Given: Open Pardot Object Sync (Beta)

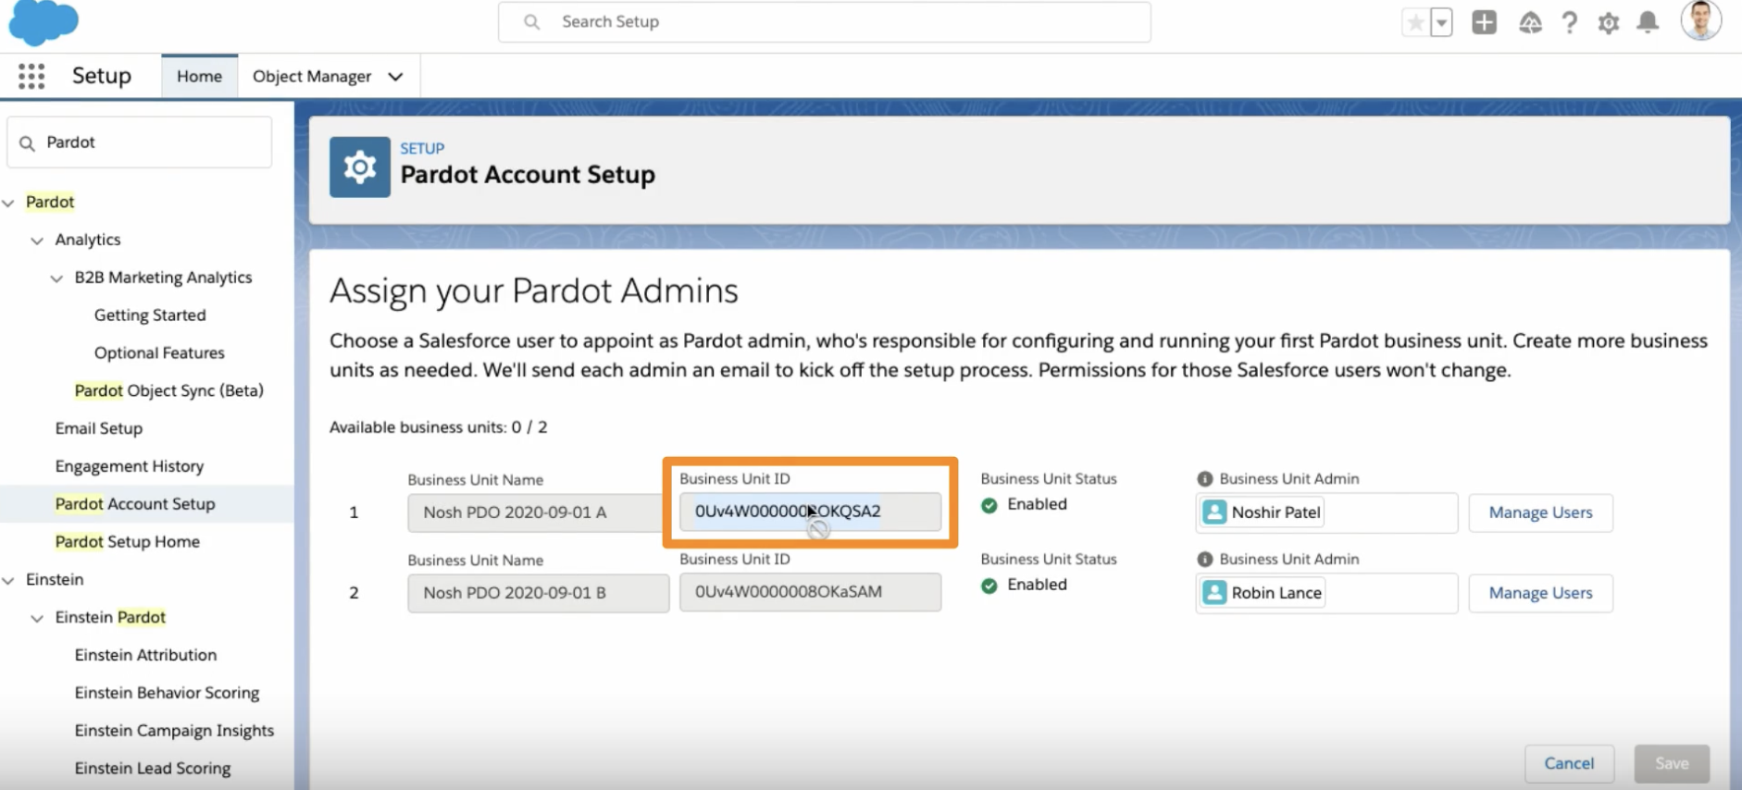Looking at the screenshot, I should (168, 390).
